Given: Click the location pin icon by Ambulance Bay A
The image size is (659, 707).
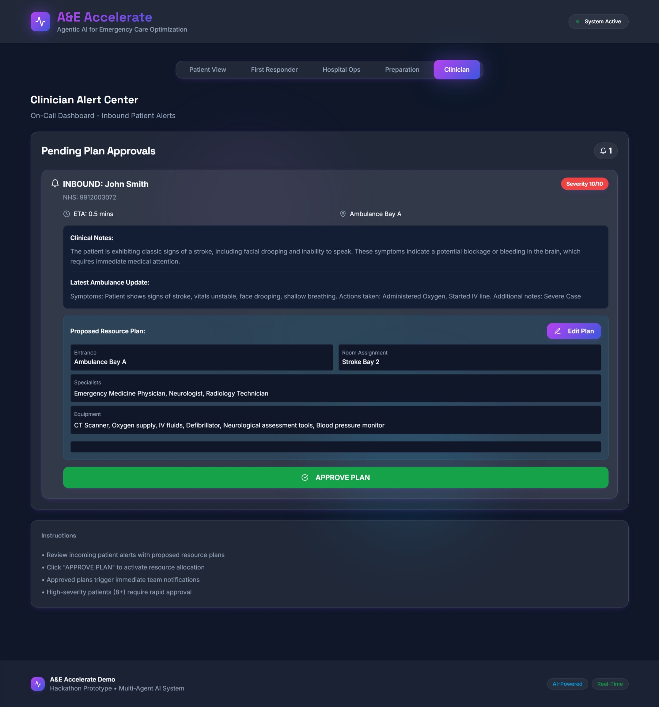Looking at the screenshot, I should coord(342,214).
